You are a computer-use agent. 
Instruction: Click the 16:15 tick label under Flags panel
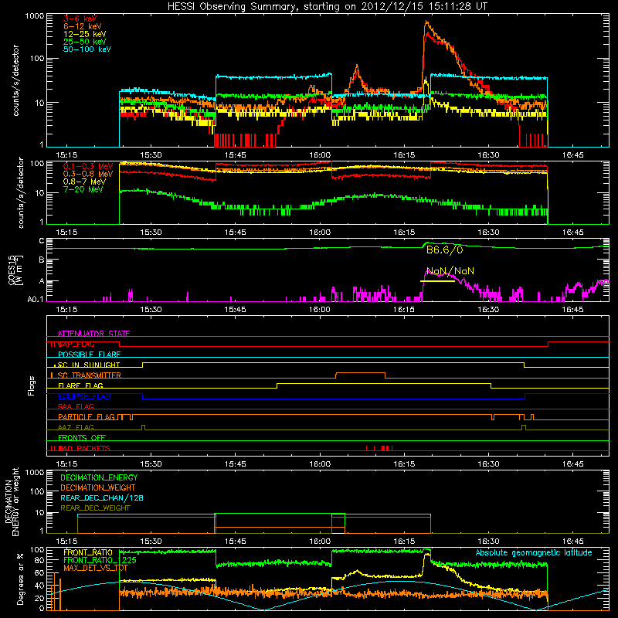pyautogui.click(x=404, y=464)
